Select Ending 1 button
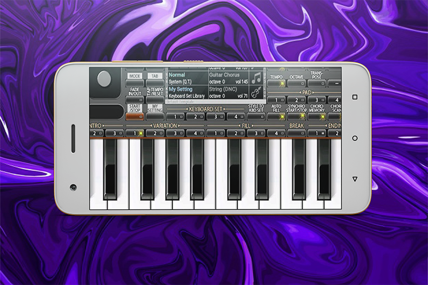This screenshot has height=285, width=428. pos(317,133)
